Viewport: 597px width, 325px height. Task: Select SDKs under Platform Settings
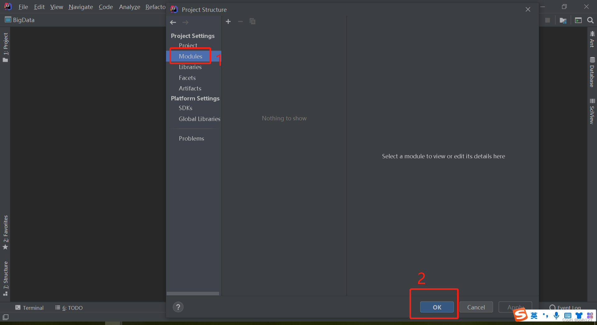(x=185, y=108)
